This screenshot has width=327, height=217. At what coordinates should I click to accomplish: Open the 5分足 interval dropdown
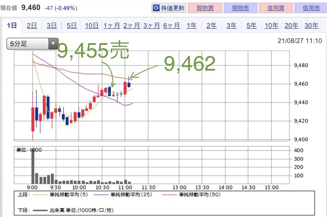[x=32, y=44]
